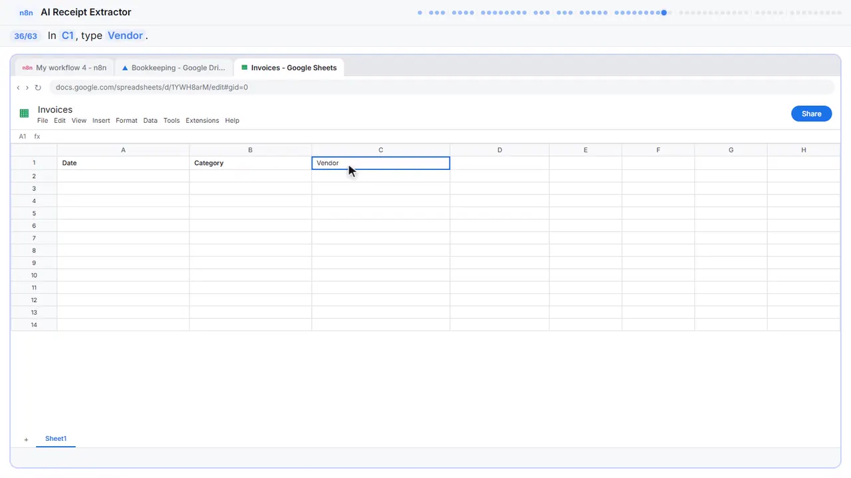Select cell A1 containing Date
The height and width of the screenshot is (478, 851).
tap(123, 163)
